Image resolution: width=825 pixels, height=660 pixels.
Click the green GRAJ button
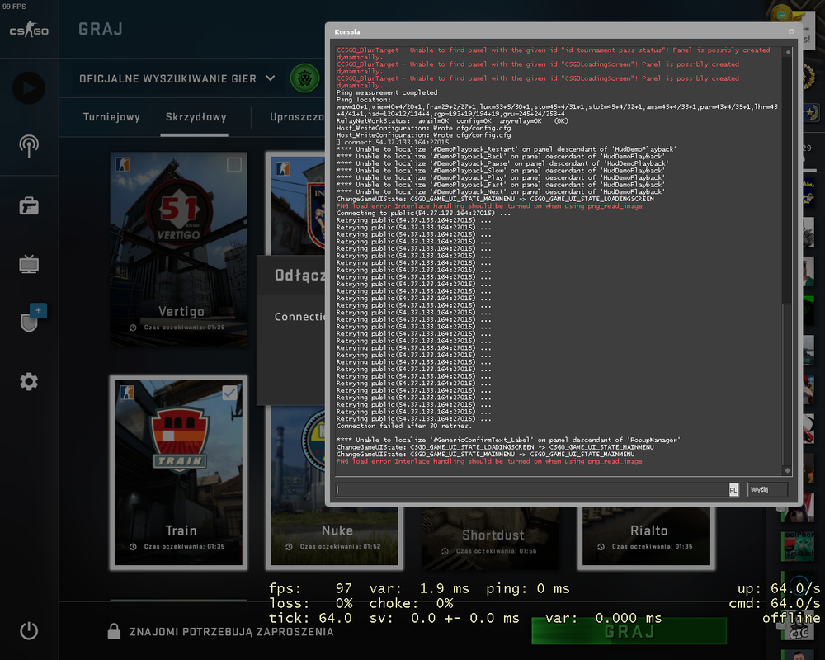click(x=629, y=630)
